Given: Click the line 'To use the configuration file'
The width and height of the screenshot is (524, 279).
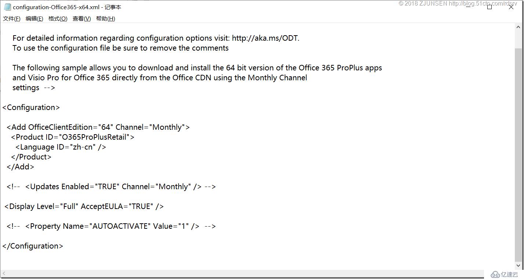Looking at the screenshot, I should (120, 48).
